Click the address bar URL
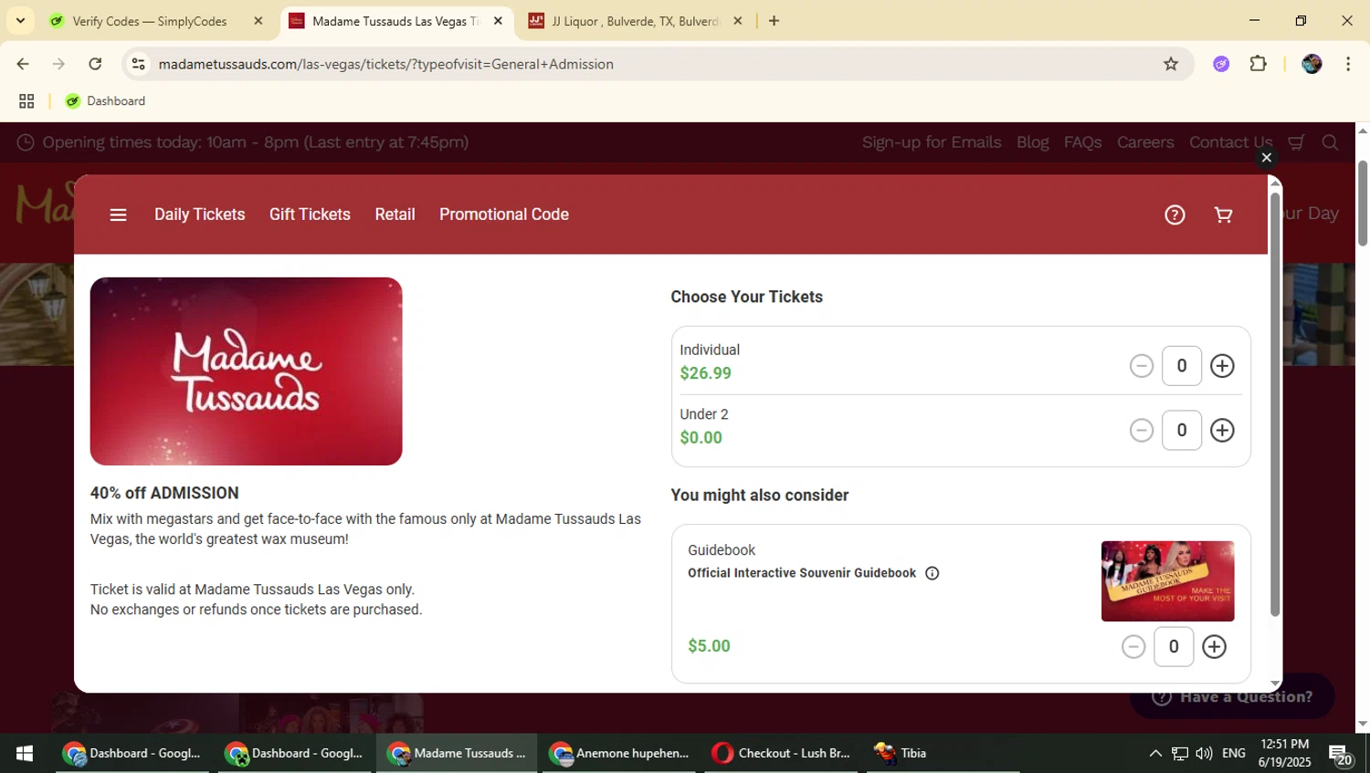The image size is (1370, 773). click(385, 64)
